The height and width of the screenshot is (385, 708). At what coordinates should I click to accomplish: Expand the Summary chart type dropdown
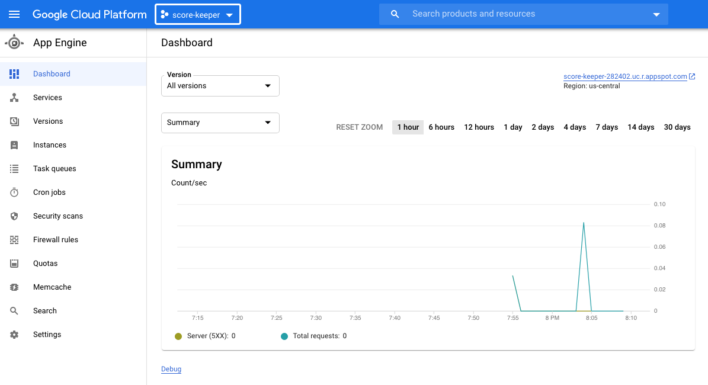point(220,123)
